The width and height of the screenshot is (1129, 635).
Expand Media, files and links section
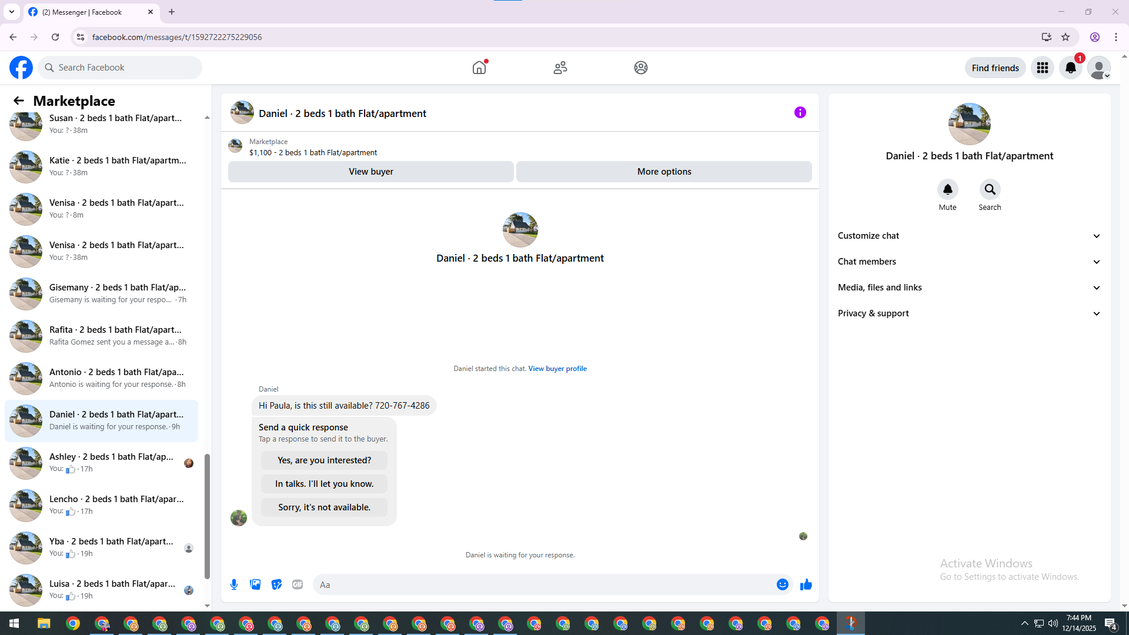(x=968, y=288)
